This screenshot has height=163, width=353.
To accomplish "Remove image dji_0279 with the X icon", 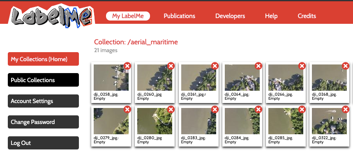I will (127, 110).
